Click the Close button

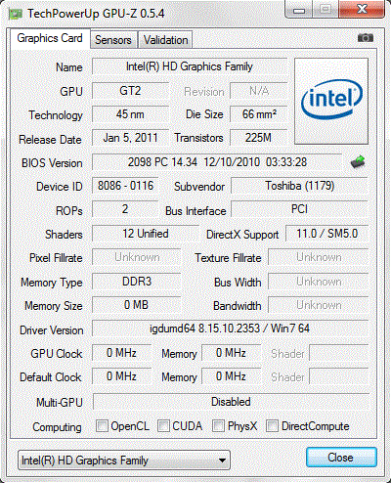point(341,458)
